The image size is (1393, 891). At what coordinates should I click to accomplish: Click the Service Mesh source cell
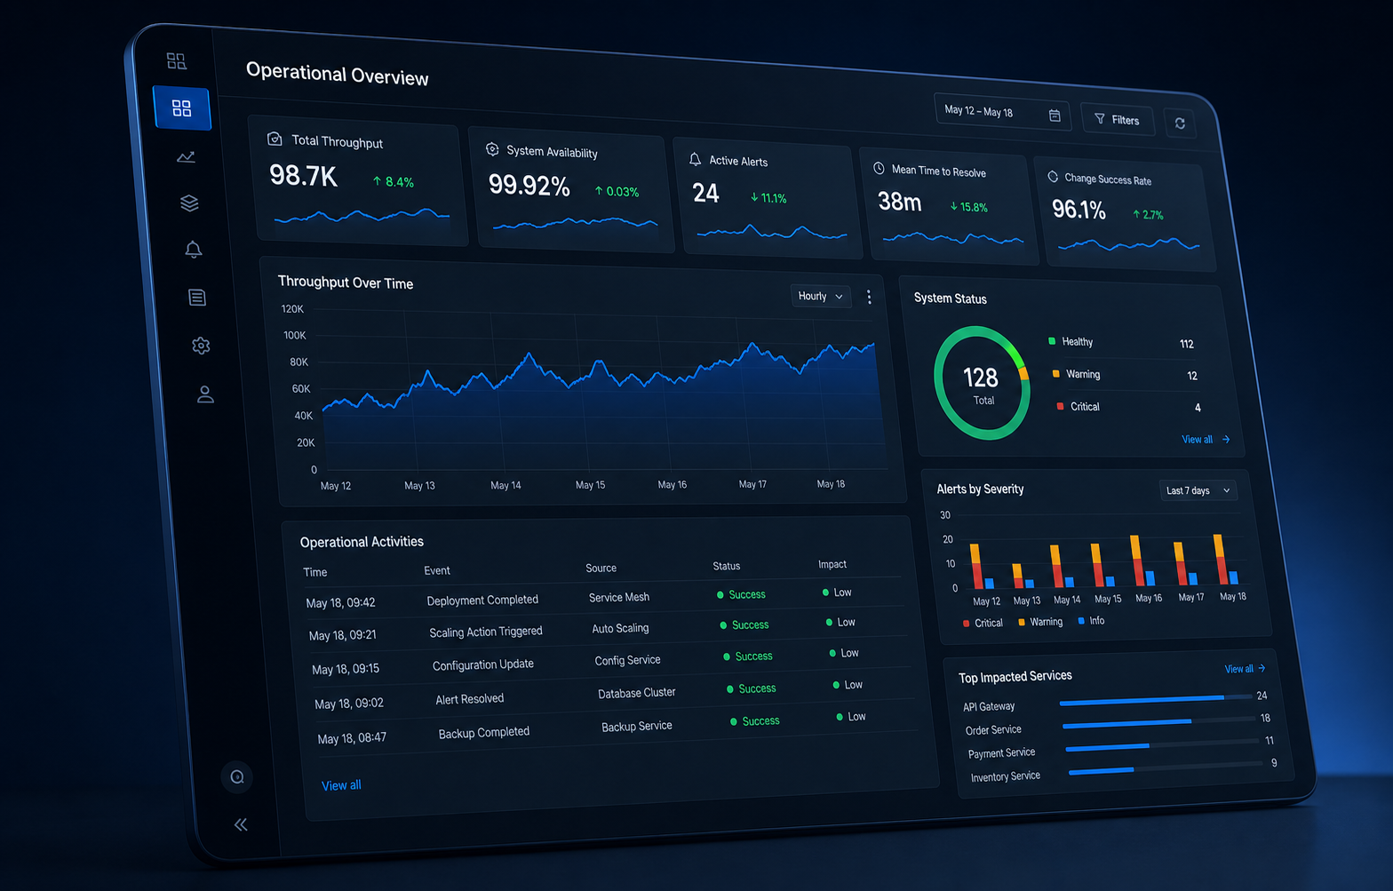(619, 597)
